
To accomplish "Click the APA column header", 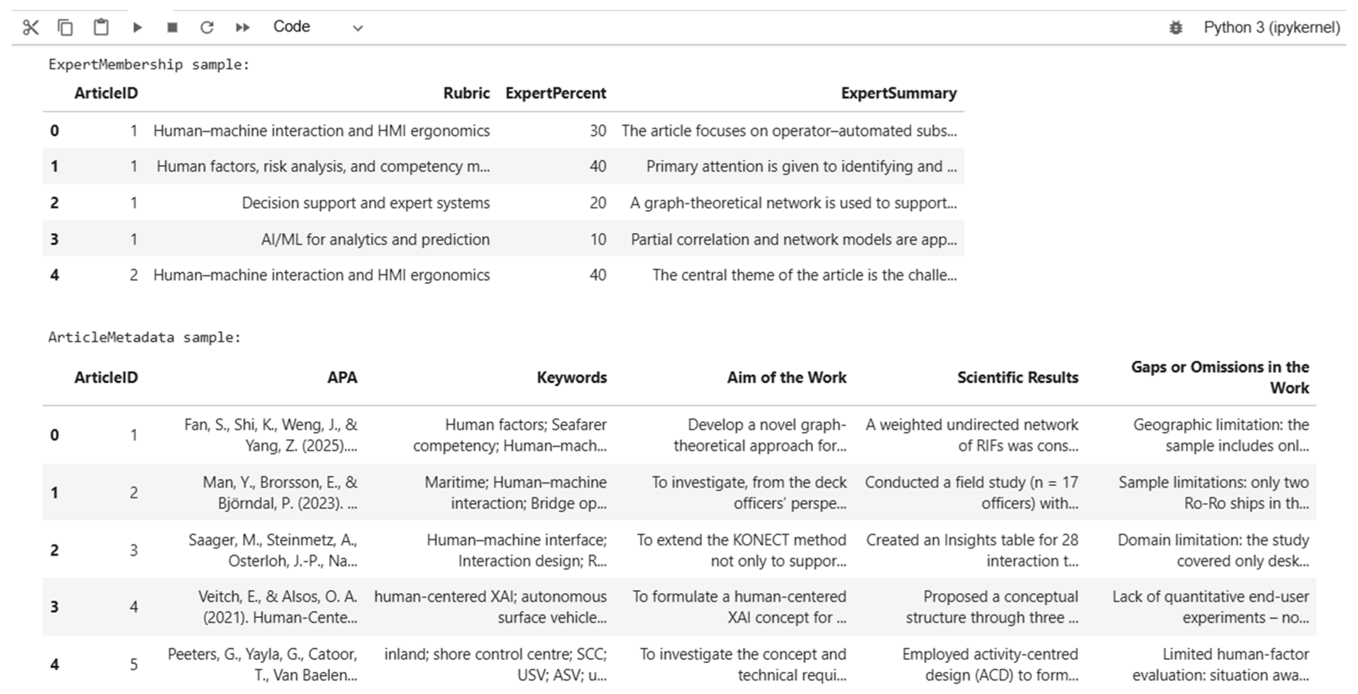I will (342, 377).
